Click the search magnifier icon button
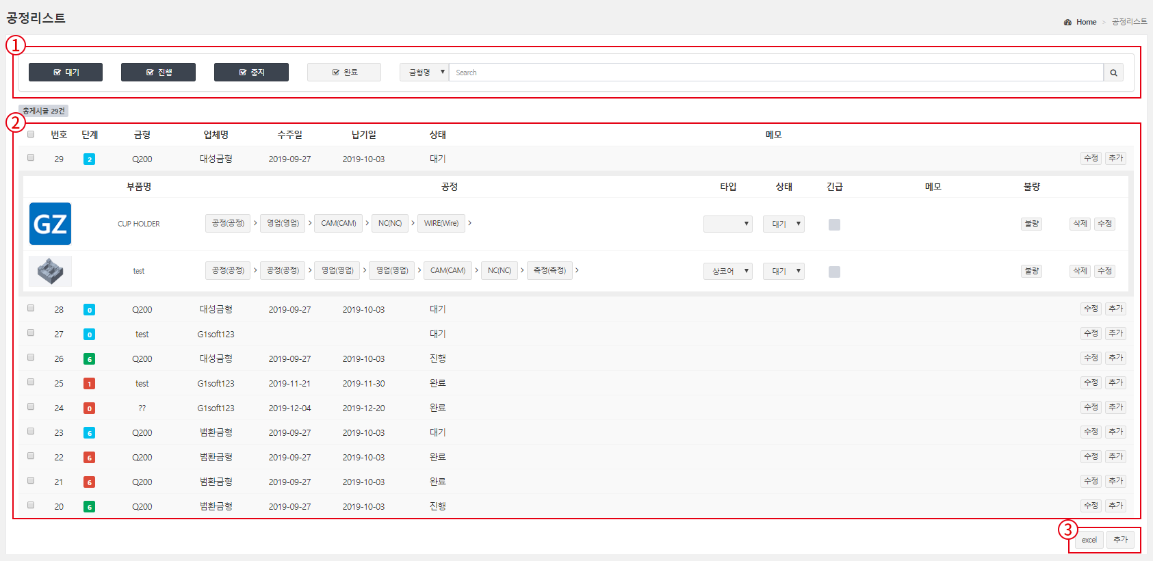This screenshot has height=561, width=1153. click(1113, 73)
